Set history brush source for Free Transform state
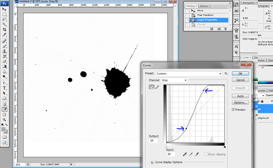Viewport: 273px width, 168px height. coord(187,15)
